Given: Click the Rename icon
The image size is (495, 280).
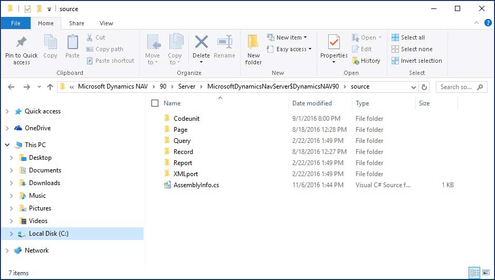Looking at the screenshot, I should coord(225,42).
